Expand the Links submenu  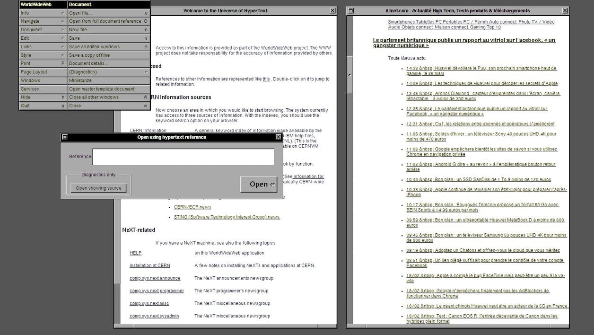[x=43, y=47]
